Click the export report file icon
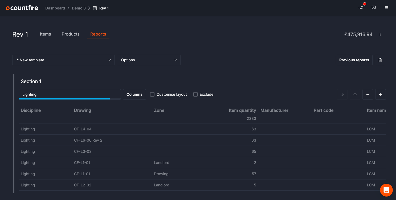This screenshot has width=396, height=200. click(x=380, y=60)
